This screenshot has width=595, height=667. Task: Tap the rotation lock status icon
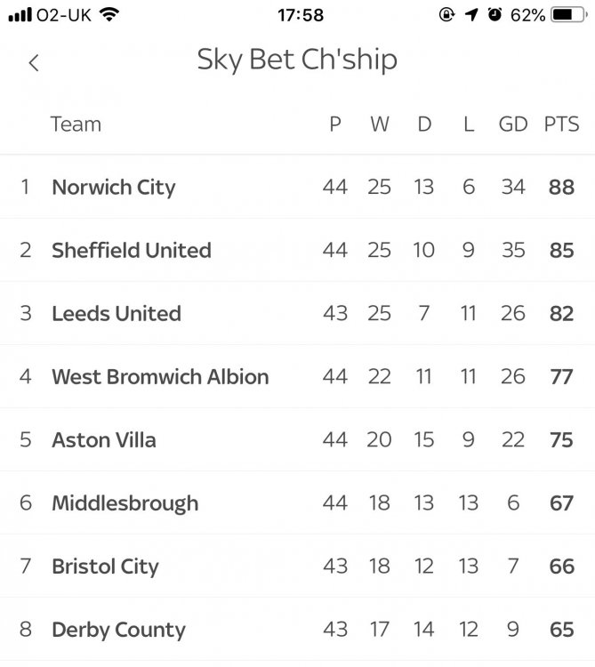pos(446,15)
